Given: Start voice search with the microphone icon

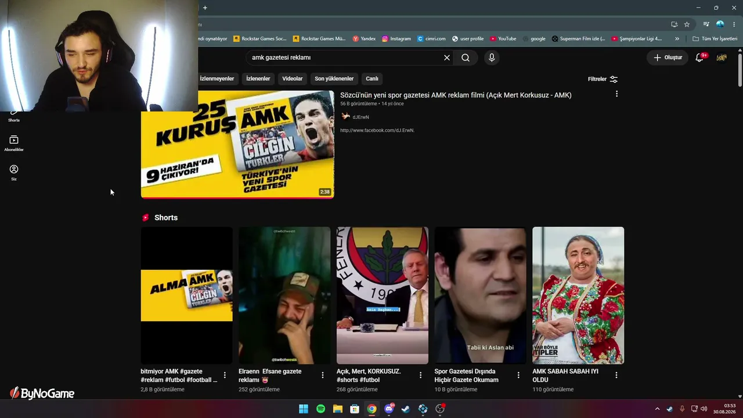Looking at the screenshot, I should [492, 57].
